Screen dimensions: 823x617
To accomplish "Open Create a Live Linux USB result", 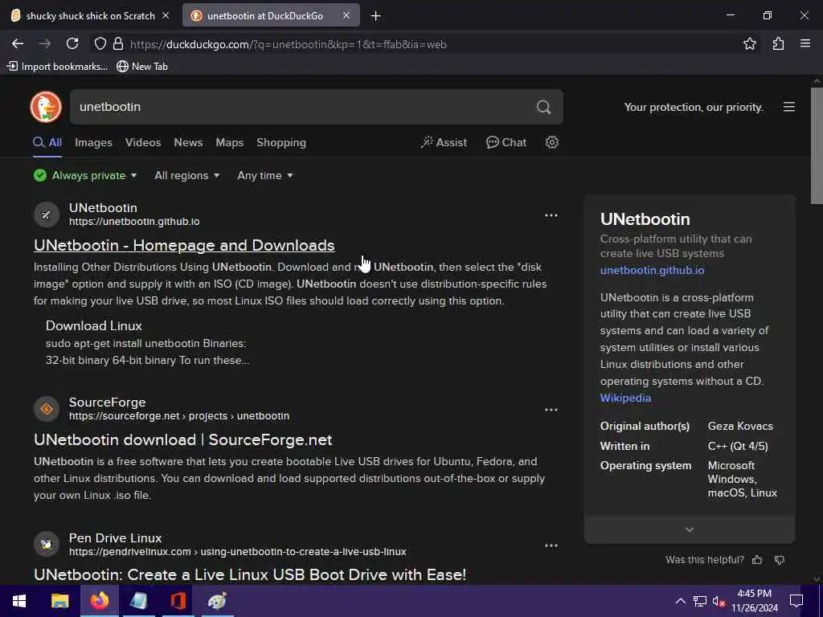I will (250, 574).
